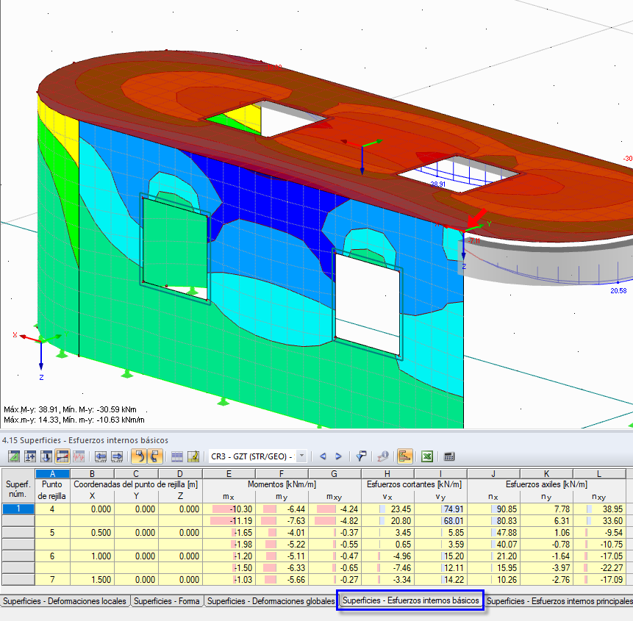
Task: Click vx value 23.45 cell
Action: 387,509
